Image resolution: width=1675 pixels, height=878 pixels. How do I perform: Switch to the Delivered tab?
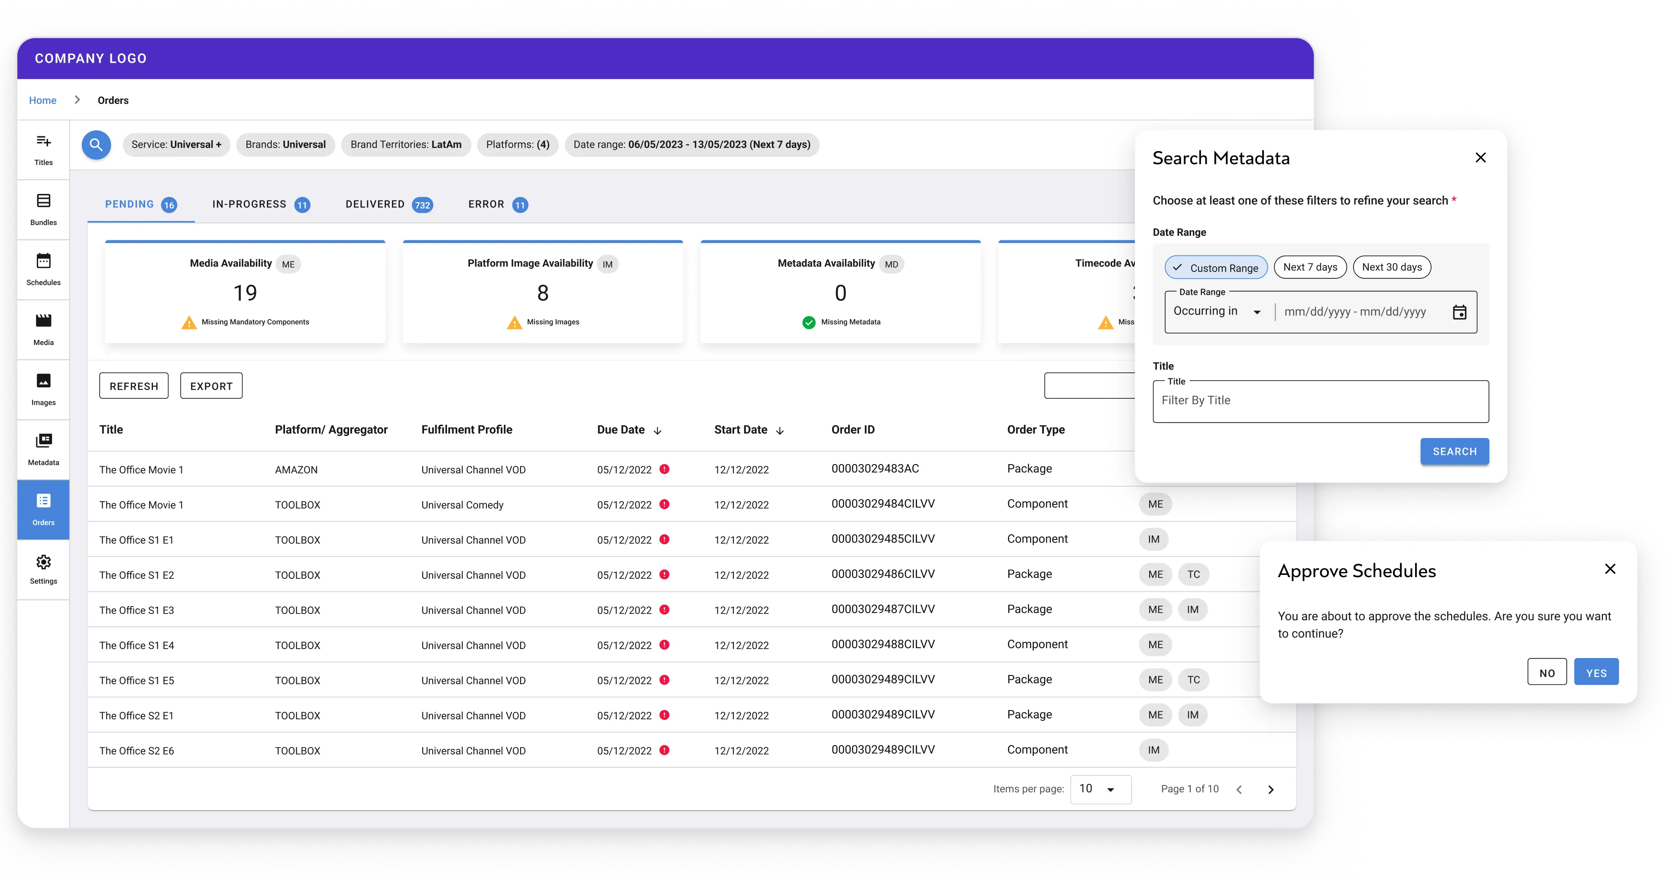[x=389, y=204]
